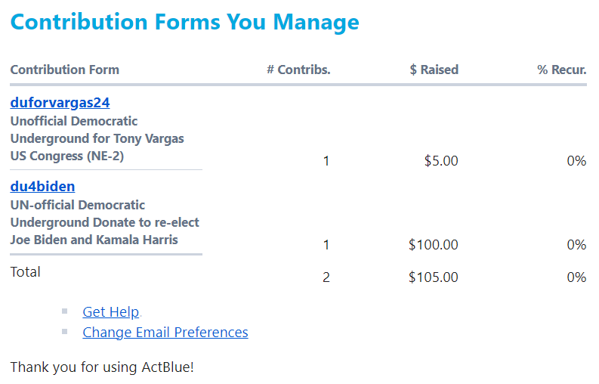Click the % Recur. column header
This screenshot has width=599, height=384.
pyautogui.click(x=561, y=70)
